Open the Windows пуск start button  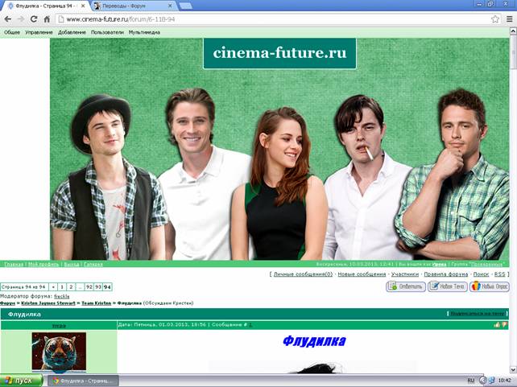point(22,381)
